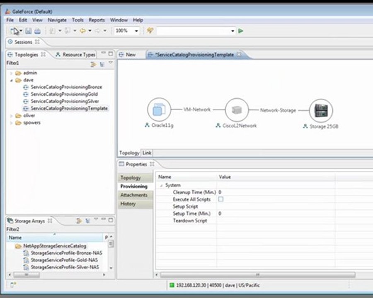
Task: Click the Setup Script value cell
Action: click(x=276, y=207)
